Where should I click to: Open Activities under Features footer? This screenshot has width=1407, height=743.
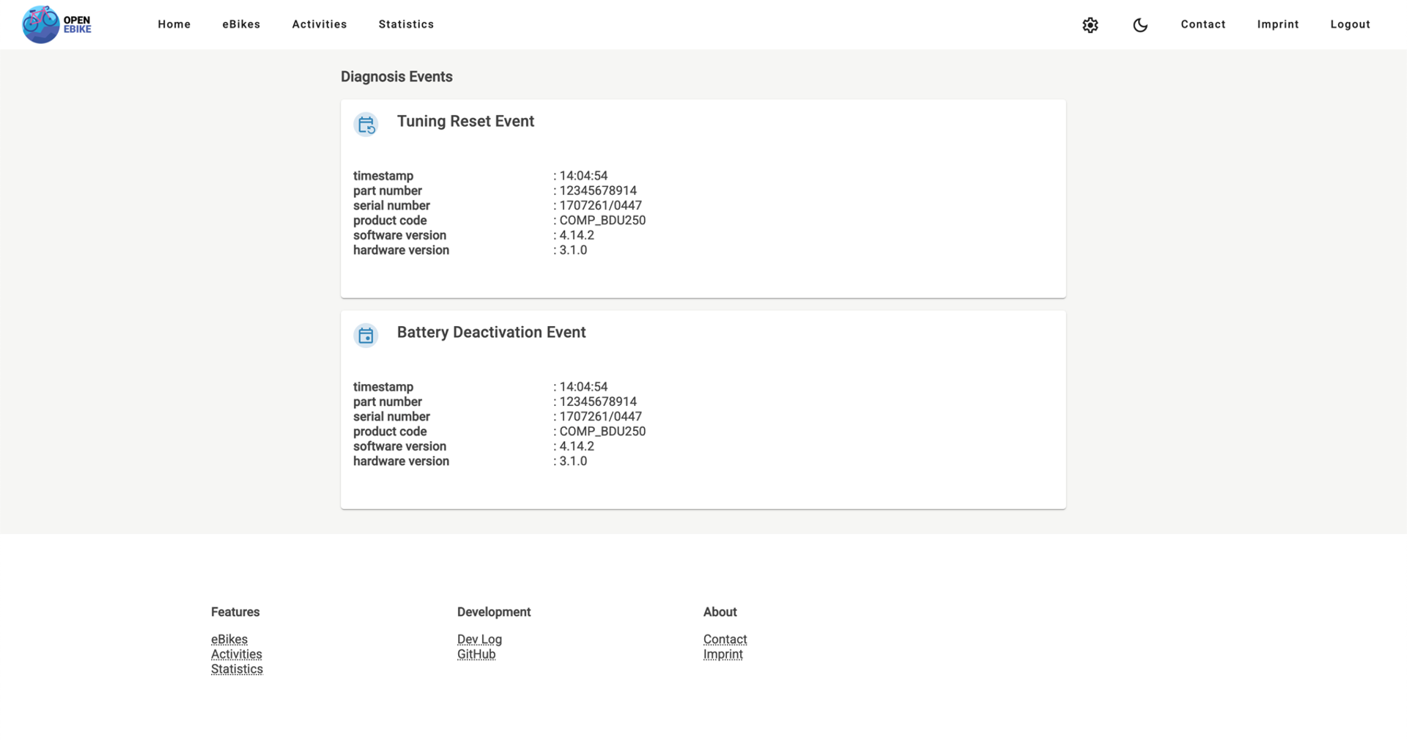click(x=236, y=654)
